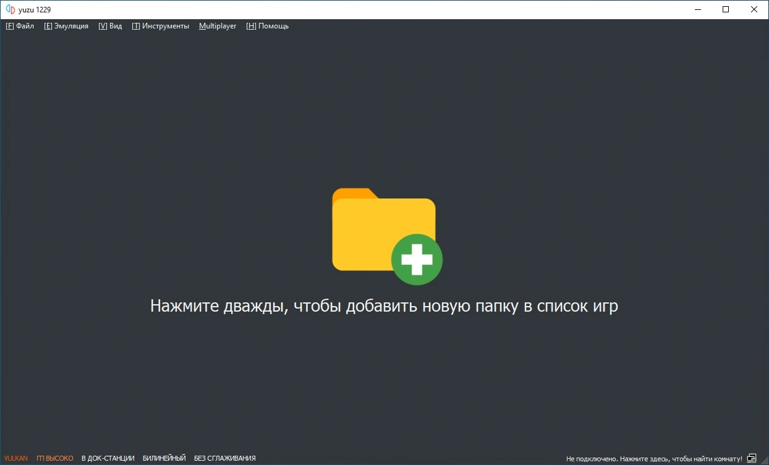Click the green plus badge on folder
Viewport: 769px width, 465px height.
pyautogui.click(x=417, y=260)
